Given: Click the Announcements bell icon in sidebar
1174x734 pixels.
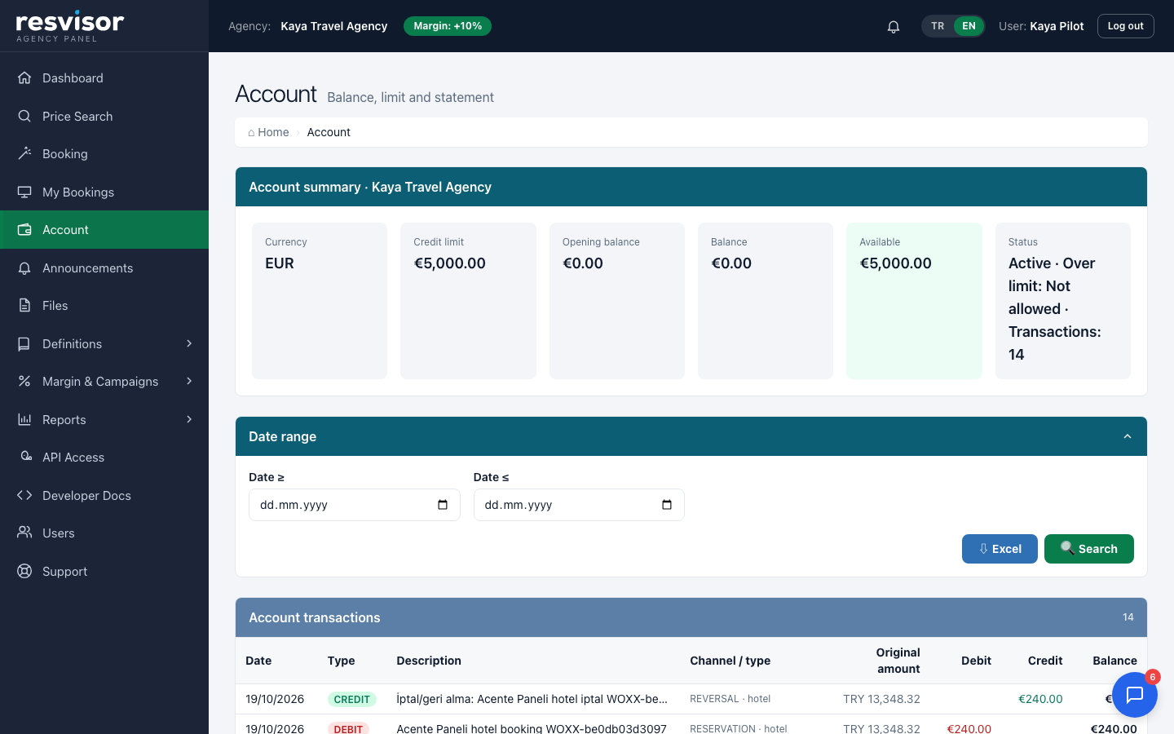Looking at the screenshot, I should click(24, 268).
